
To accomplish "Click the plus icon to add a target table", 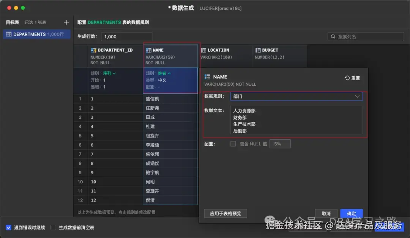I will pos(66,22).
